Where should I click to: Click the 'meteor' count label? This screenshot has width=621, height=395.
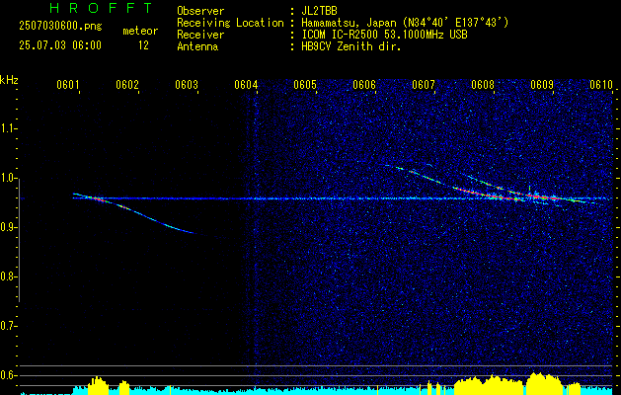(x=140, y=31)
